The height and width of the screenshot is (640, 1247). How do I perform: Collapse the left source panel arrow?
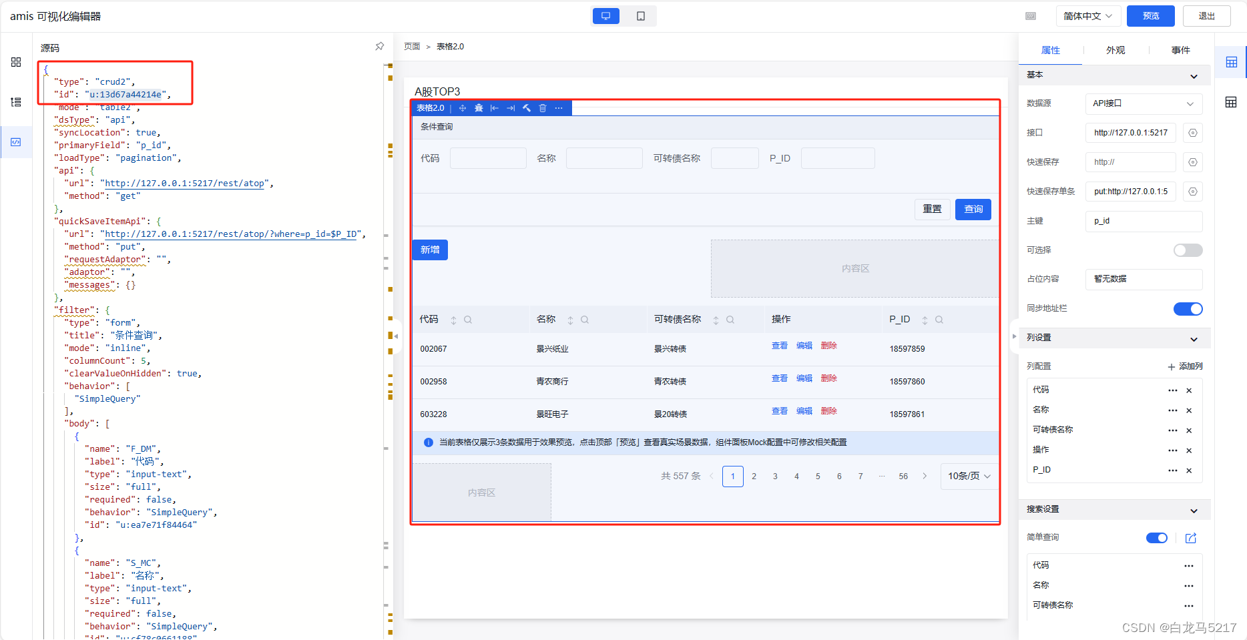(x=396, y=336)
